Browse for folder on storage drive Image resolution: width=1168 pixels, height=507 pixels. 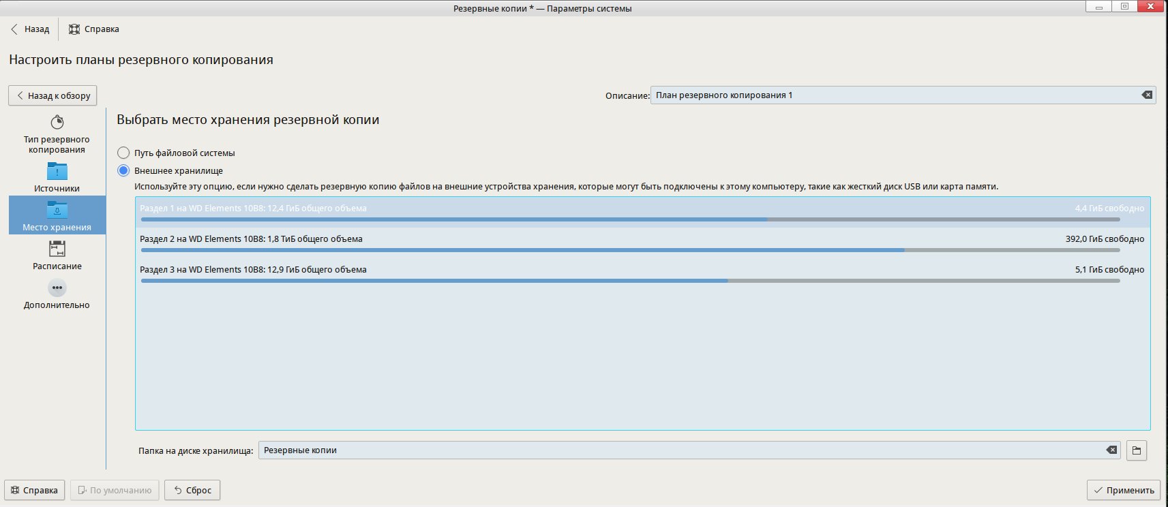coord(1137,450)
